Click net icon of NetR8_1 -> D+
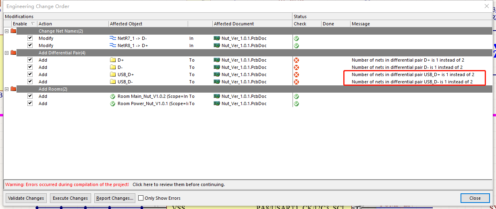Screen dimensions: 496x209 (113, 46)
